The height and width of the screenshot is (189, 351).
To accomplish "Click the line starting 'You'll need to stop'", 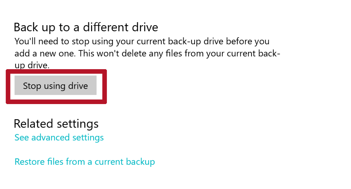I will pyautogui.click(x=142, y=42).
